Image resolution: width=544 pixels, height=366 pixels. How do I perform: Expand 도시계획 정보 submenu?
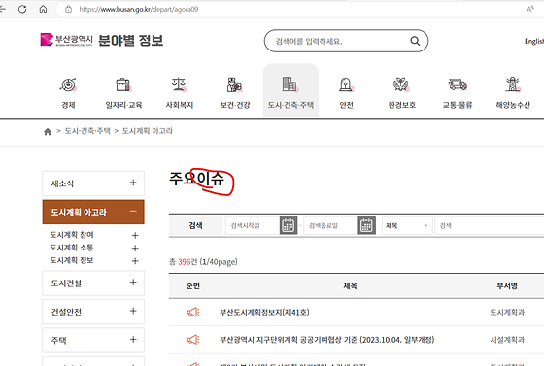(135, 261)
